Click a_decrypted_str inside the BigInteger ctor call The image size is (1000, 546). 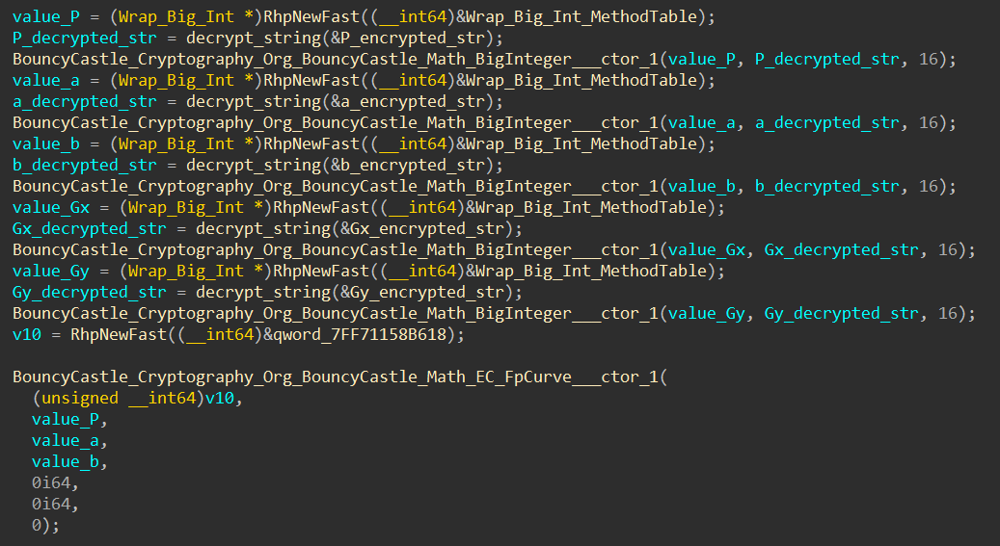point(827,123)
